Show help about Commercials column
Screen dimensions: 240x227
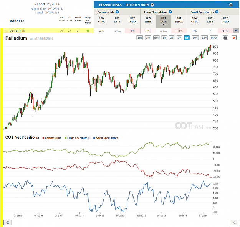[x=117, y=12]
